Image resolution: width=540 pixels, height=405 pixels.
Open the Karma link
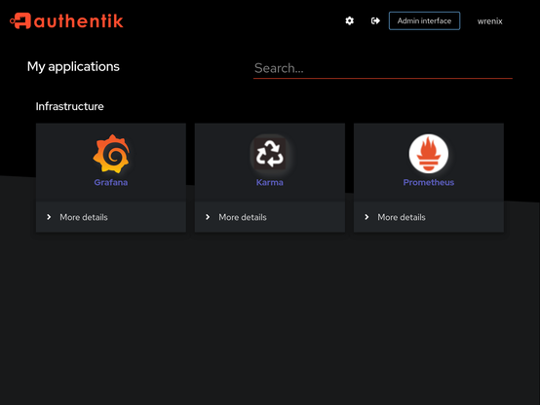pyautogui.click(x=270, y=182)
